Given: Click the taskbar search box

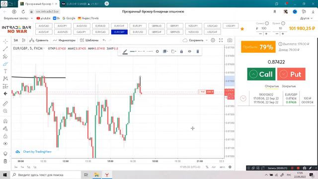Looking at the screenshot, I should point(46,175).
